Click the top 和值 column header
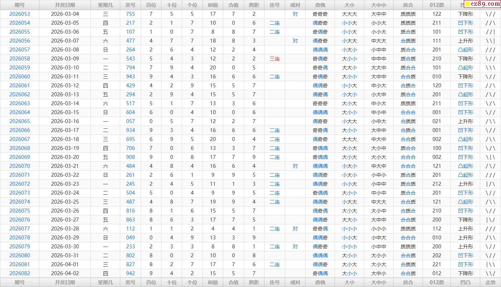Screen dimensions: 501x287 coord(213,5)
